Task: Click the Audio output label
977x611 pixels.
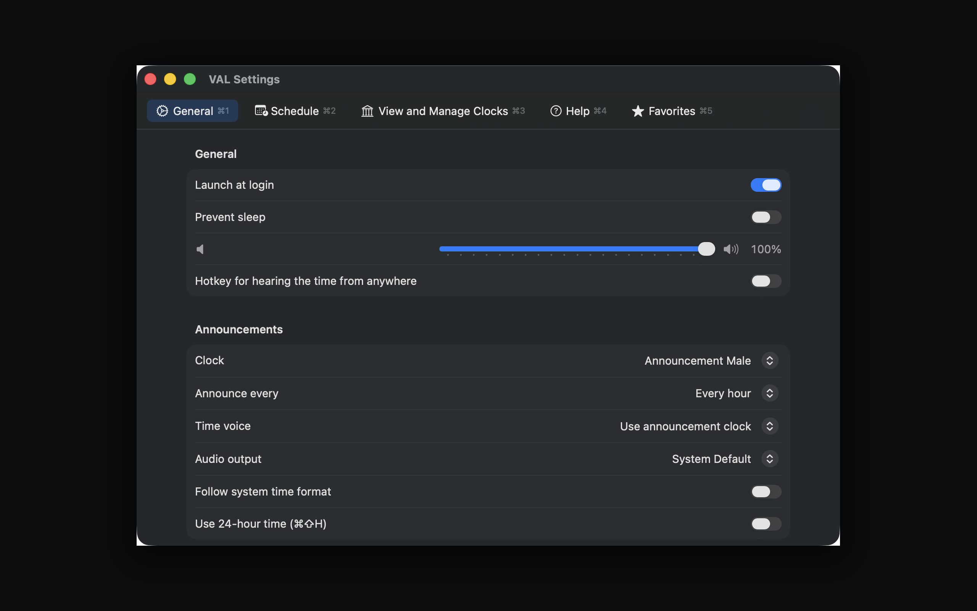Action: coord(228,459)
